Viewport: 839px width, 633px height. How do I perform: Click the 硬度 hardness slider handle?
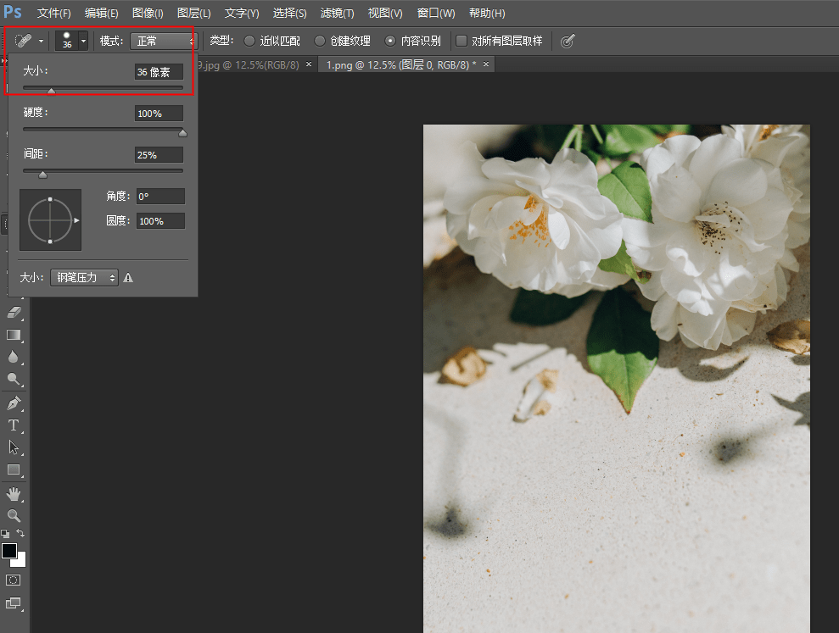(x=182, y=133)
